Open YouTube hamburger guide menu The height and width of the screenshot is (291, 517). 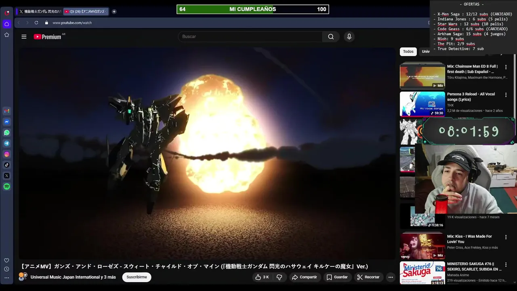24,37
